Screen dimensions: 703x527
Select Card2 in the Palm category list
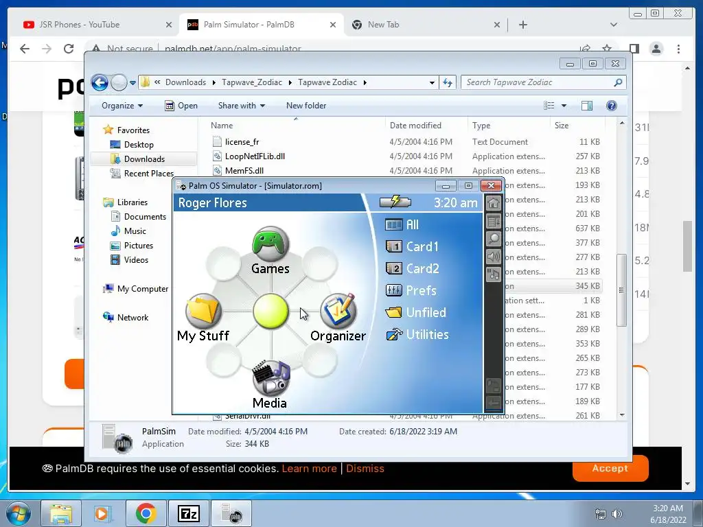(412, 268)
